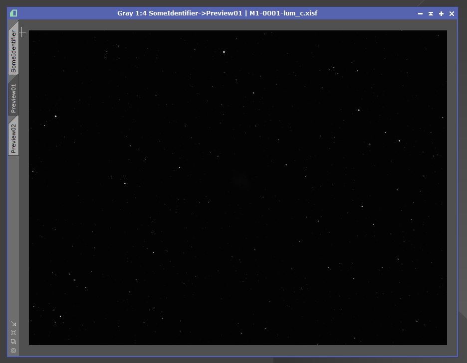The image size is (467, 363).
Task: Click the square zoom-to-fit icon with corner lines
Action: click(13, 333)
